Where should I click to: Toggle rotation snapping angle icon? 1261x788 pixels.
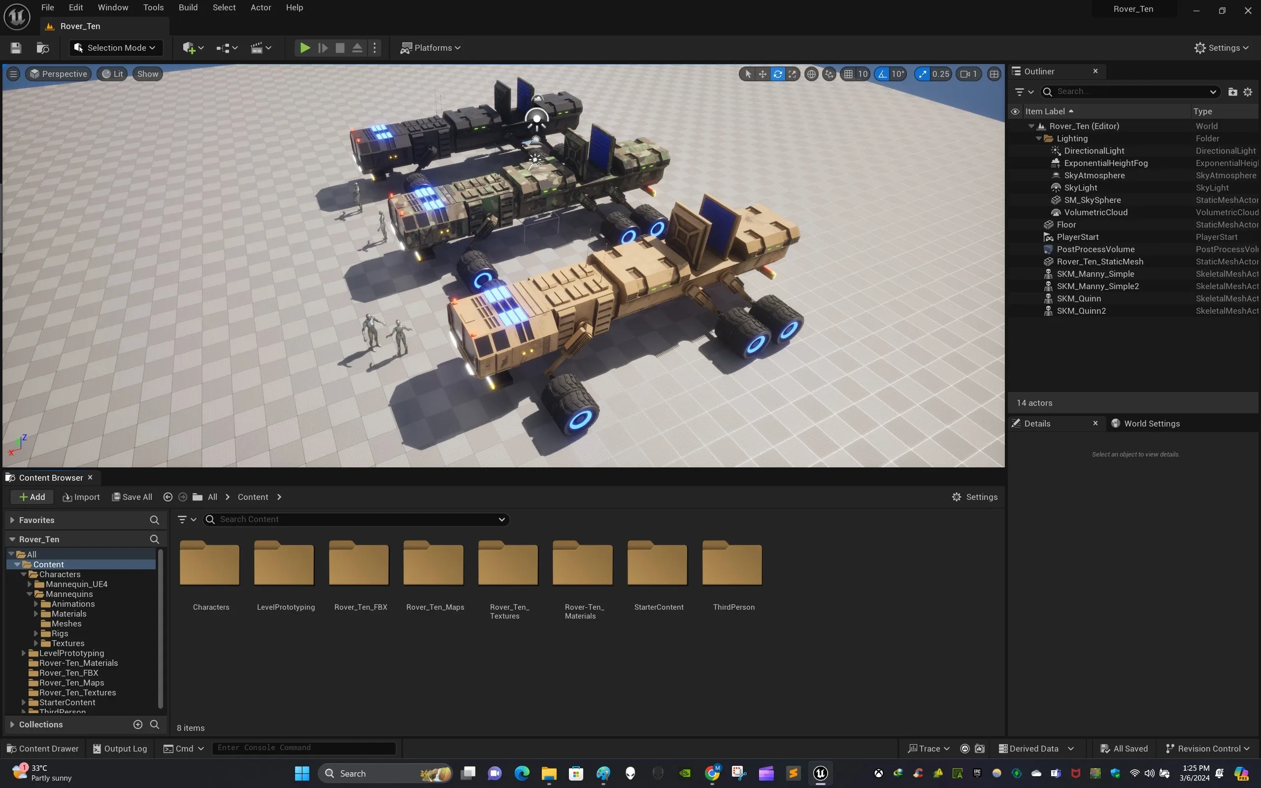(882, 74)
